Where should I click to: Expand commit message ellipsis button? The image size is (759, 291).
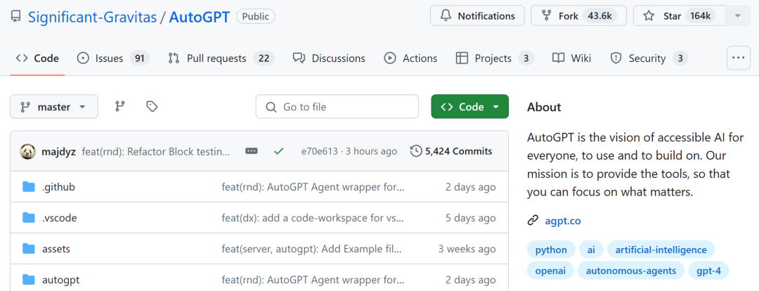[252, 151]
